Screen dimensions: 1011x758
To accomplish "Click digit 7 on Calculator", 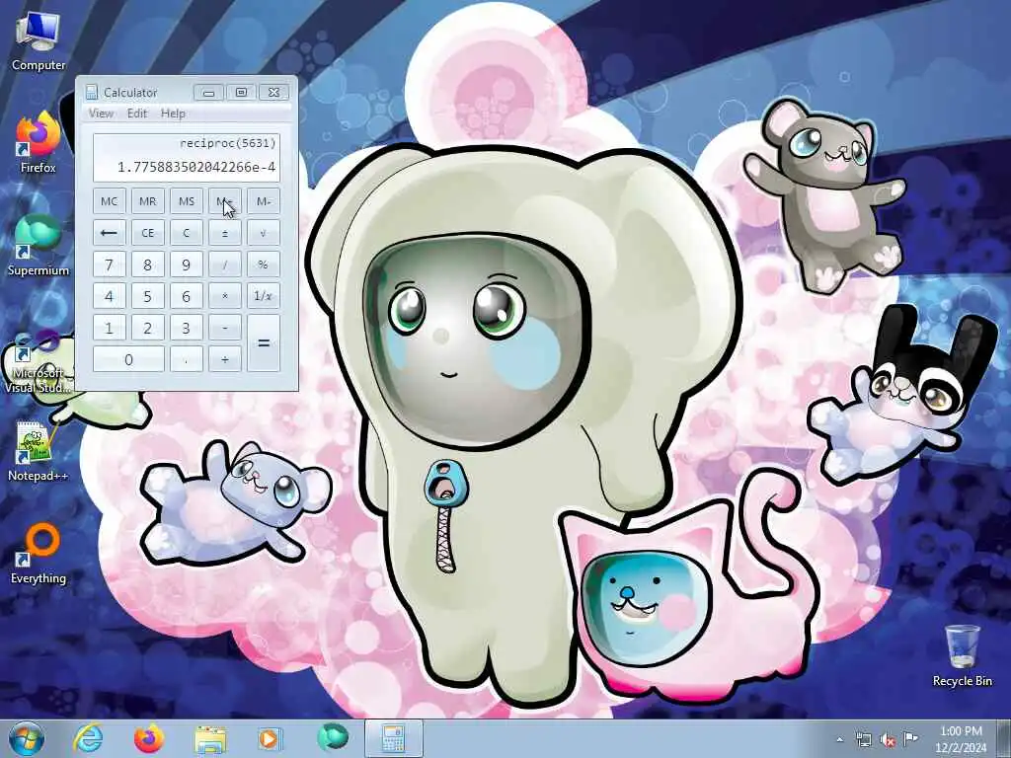I will pos(109,265).
